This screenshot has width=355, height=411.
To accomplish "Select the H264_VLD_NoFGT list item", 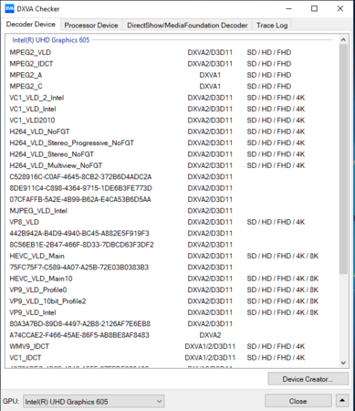I will click(172, 132).
